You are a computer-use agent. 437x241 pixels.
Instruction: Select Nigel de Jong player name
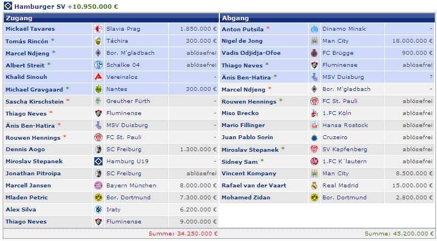click(x=242, y=41)
